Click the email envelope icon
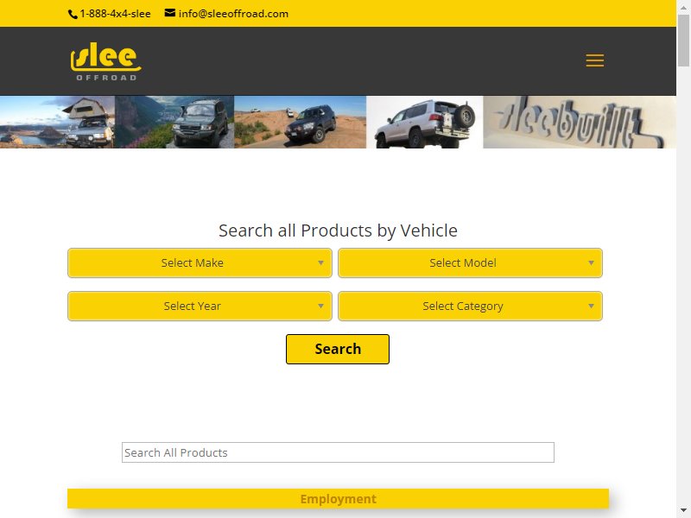The image size is (691, 518). click(169, 13)
